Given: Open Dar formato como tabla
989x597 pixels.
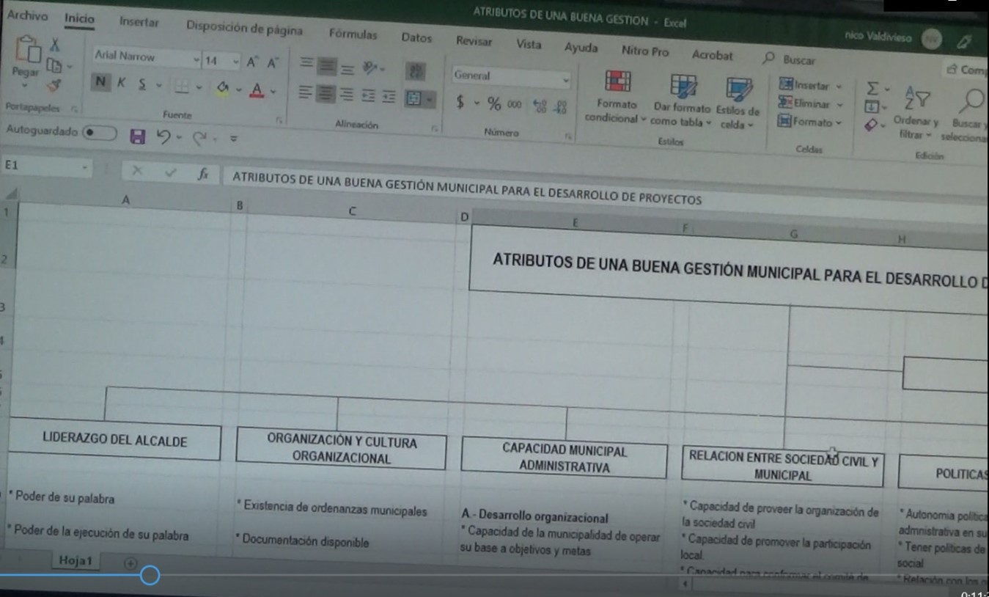Looking at the screenshot, I should pyautogui.click(x=683, y=101).
